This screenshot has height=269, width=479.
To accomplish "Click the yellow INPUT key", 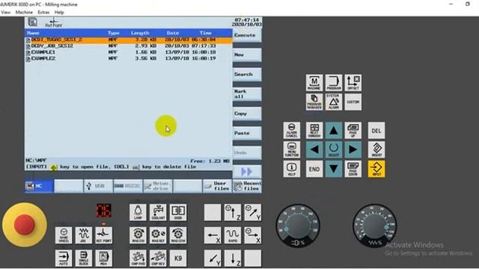I will coord(376,169).
